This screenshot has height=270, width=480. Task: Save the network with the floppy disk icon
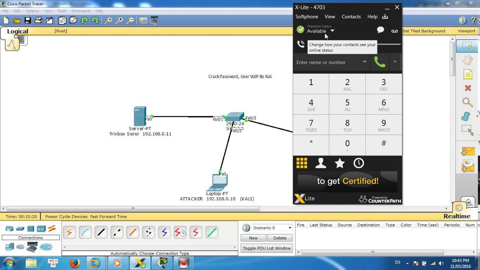click(28, 21)
